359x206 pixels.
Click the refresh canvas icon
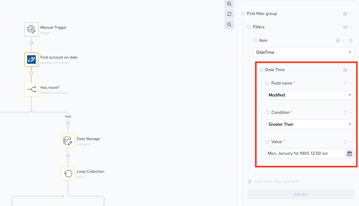click(229, 14)
